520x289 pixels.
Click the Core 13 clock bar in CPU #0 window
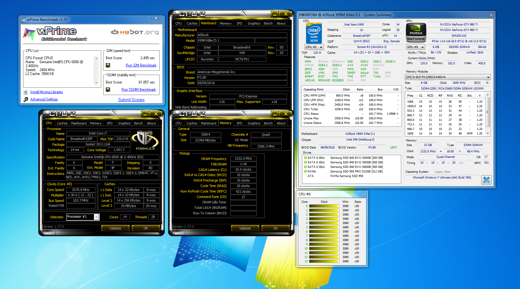[x=324, y=261]
